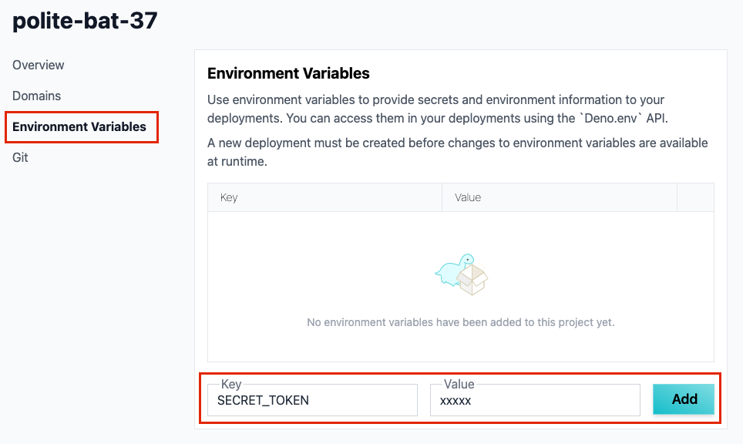Image resolution: width=743 pixels, height=444 pixels.
Task: Open the Overview section
Action: (x=38, y=65)
